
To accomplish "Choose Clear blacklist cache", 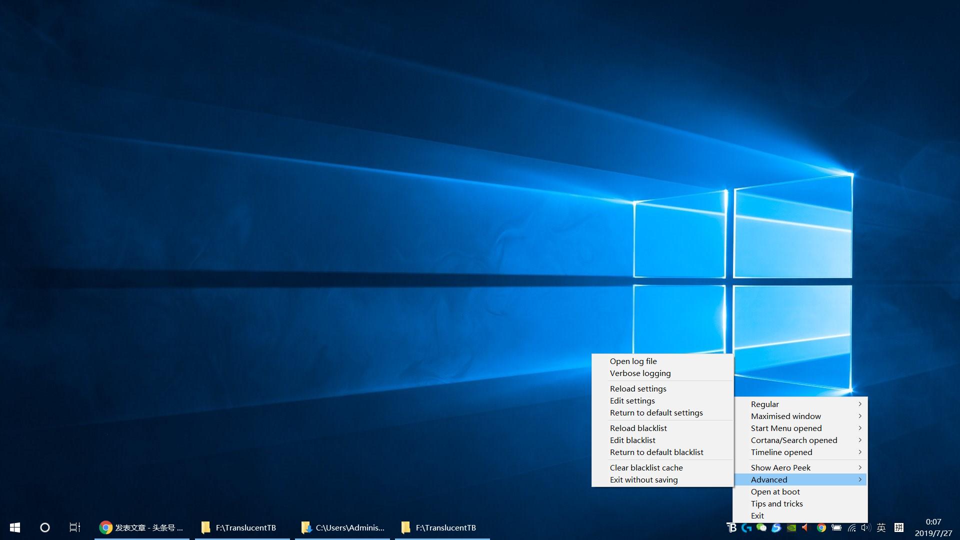I will (x=646, y=468).
